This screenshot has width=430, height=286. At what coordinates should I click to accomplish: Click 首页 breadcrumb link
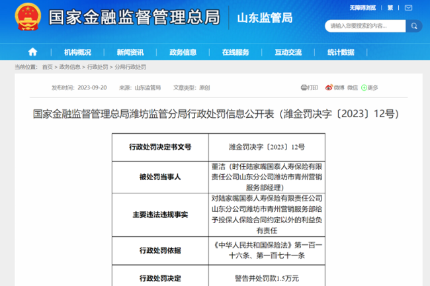[47, 67]
